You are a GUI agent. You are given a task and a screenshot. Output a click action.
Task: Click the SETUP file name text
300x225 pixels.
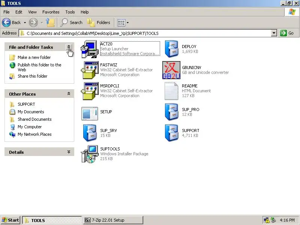tap(106, 112)
